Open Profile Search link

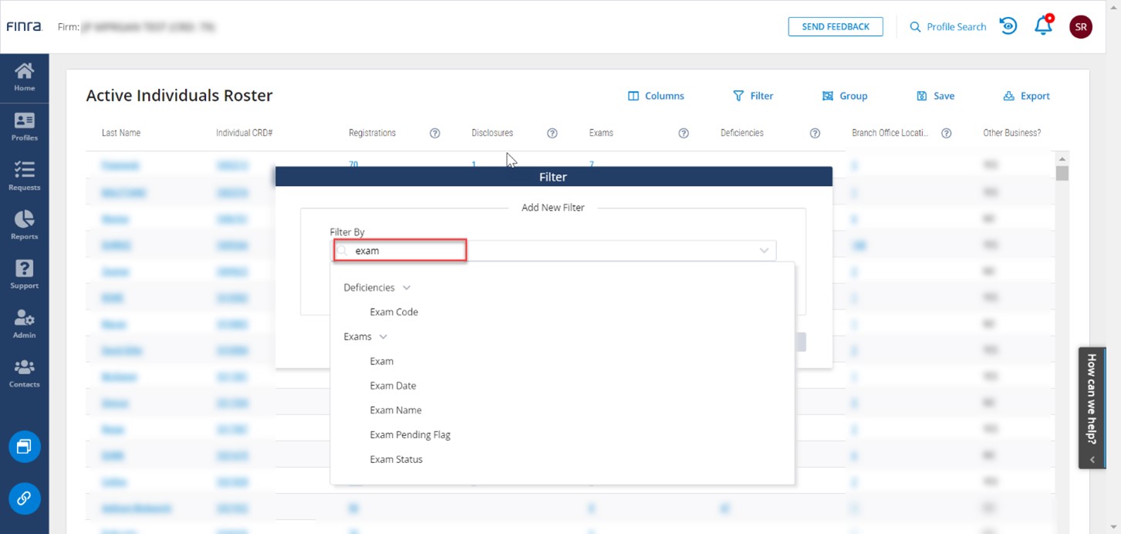(947, 26)
